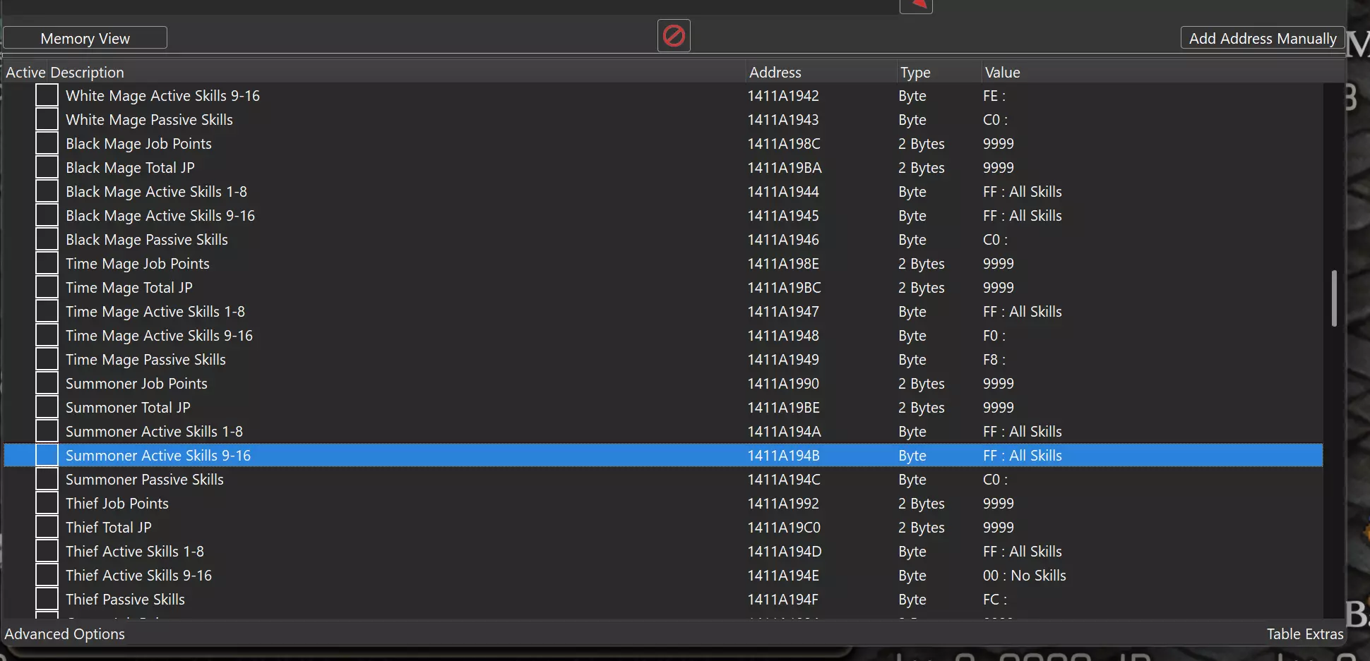Select the Summoner Total JP entry
Screen dimensions: 1370x661
click(x=662, y=407)
